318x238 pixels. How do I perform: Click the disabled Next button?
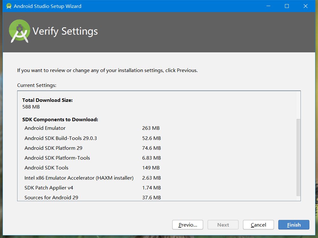click(x=223, y=224)
